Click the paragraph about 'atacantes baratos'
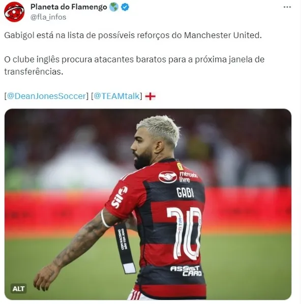The height and width of the screenshot is (304, 301). point(134,65)
